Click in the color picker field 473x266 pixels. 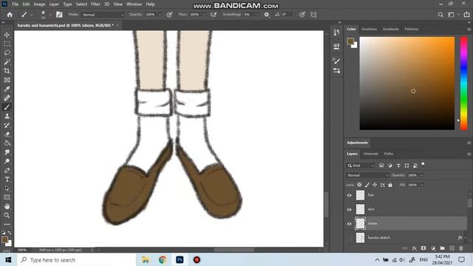(407, 83)
